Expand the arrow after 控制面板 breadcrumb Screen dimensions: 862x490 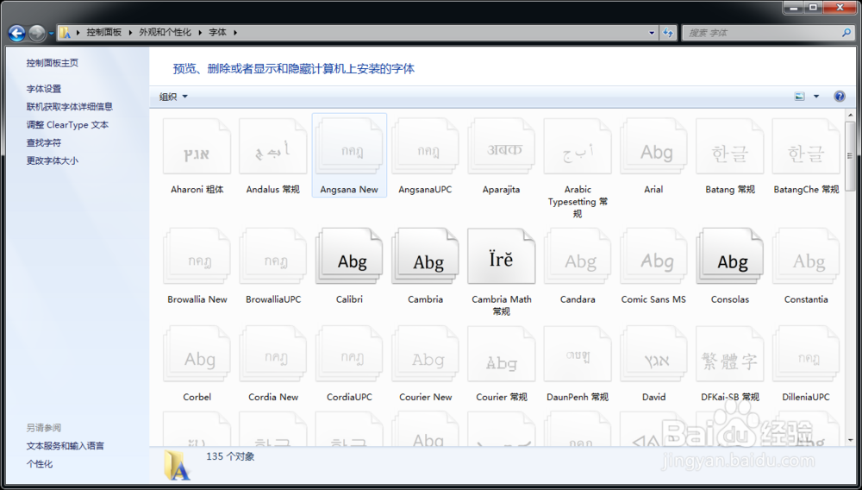click(130, 33)
